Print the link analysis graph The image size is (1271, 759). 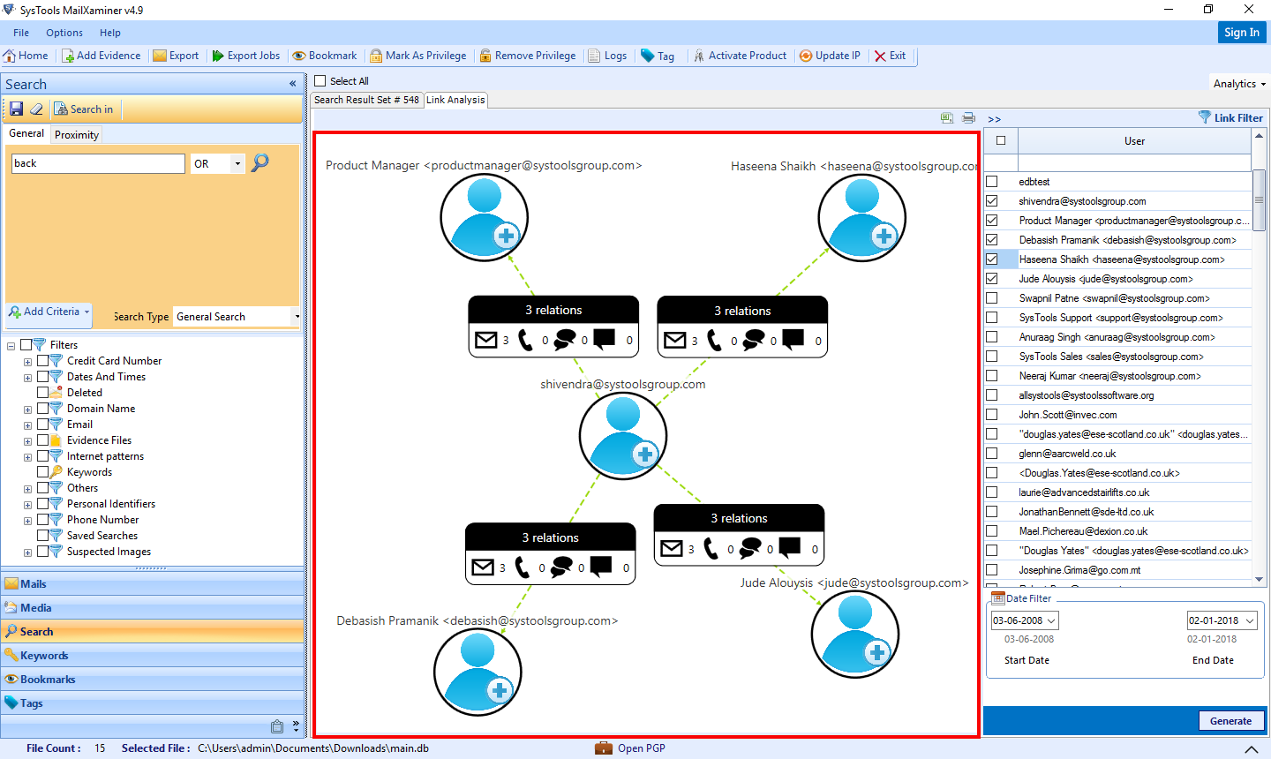[968, 117]
